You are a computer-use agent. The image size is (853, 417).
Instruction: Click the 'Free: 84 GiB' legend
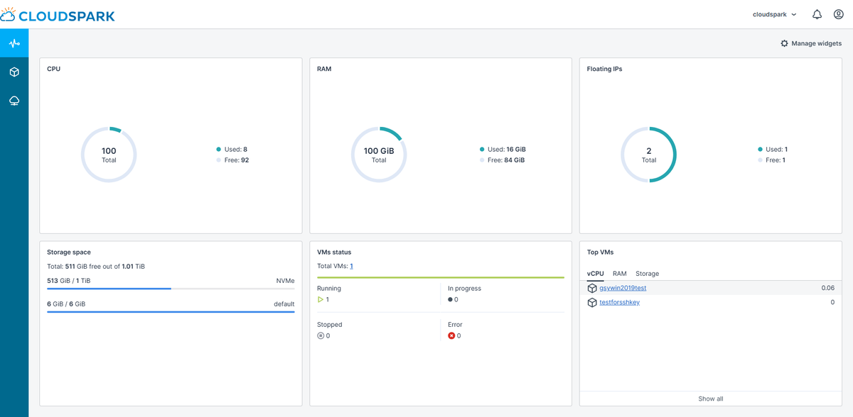[x=502, y=160]
